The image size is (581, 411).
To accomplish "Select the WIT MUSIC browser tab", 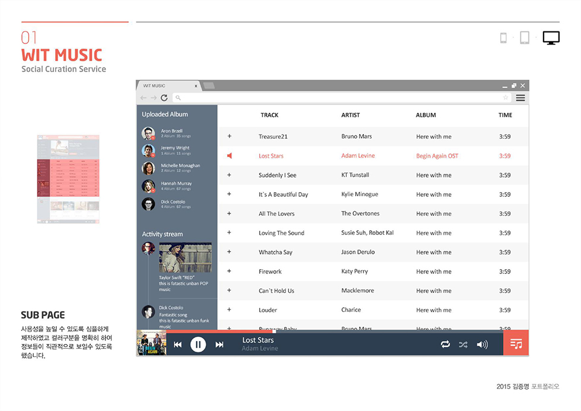I will pos(169,86).
